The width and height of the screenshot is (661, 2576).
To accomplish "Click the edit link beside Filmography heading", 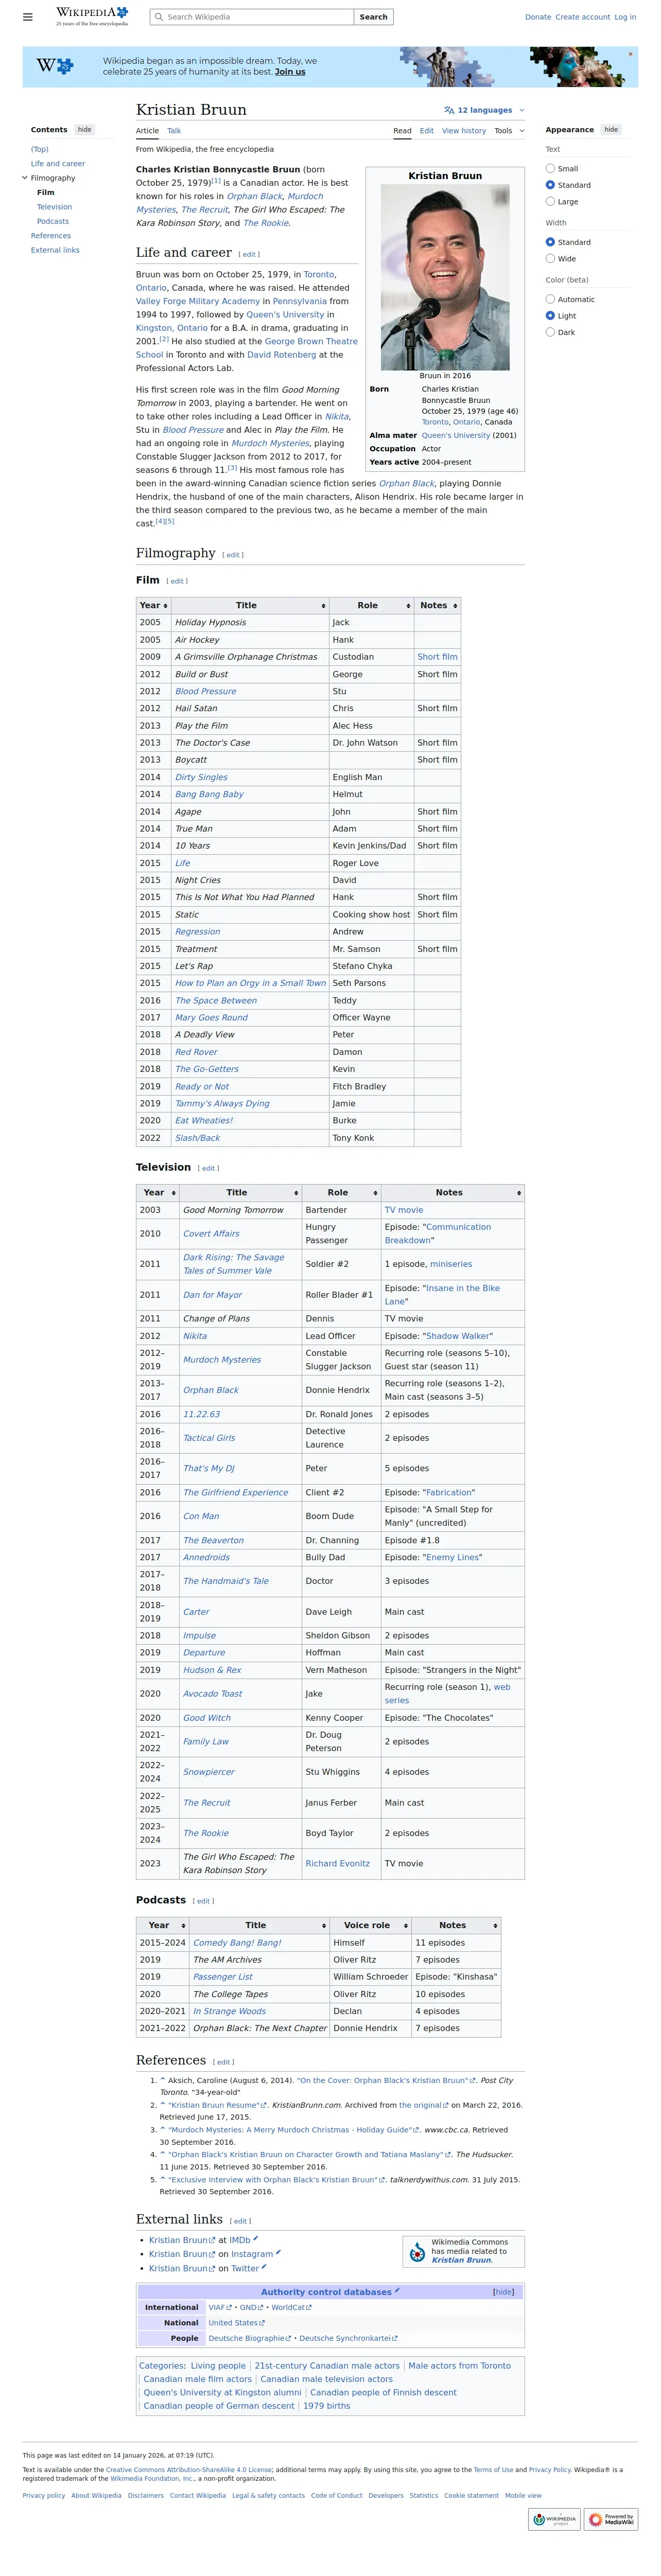I will click(233, 555).
